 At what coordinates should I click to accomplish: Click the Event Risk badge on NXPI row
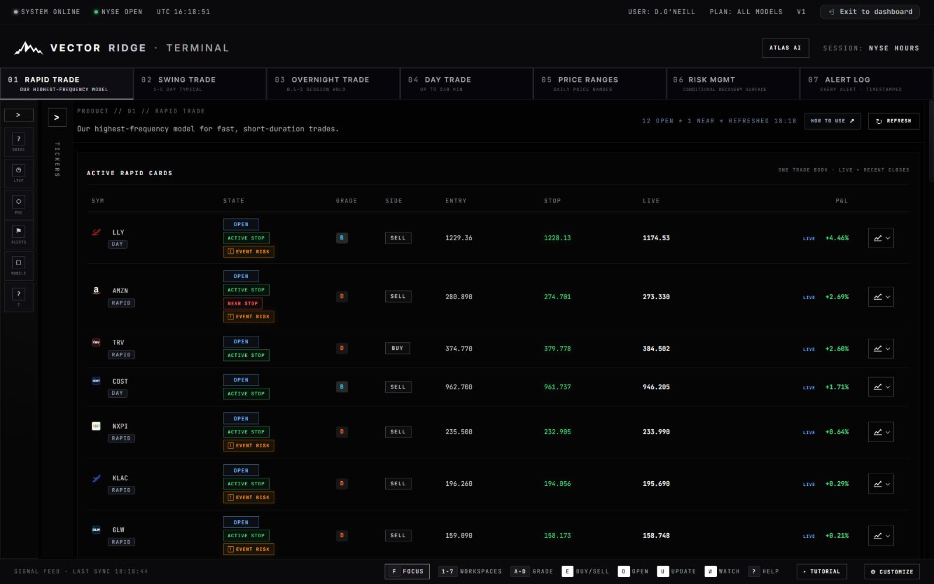(x=249, y=446)
